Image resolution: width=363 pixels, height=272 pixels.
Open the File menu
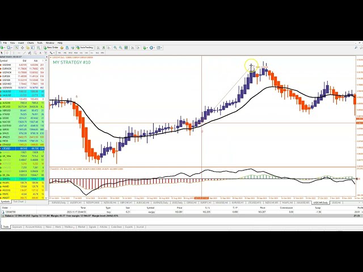tap(5, 42)
